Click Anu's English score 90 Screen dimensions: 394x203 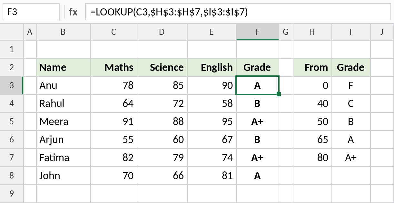click(212, 85)
